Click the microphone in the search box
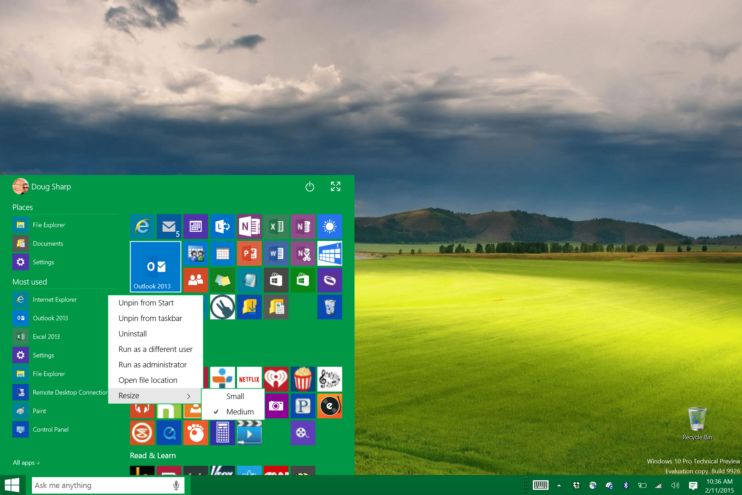The width and height of the screenshot is (742, 495). coord(176,485)
